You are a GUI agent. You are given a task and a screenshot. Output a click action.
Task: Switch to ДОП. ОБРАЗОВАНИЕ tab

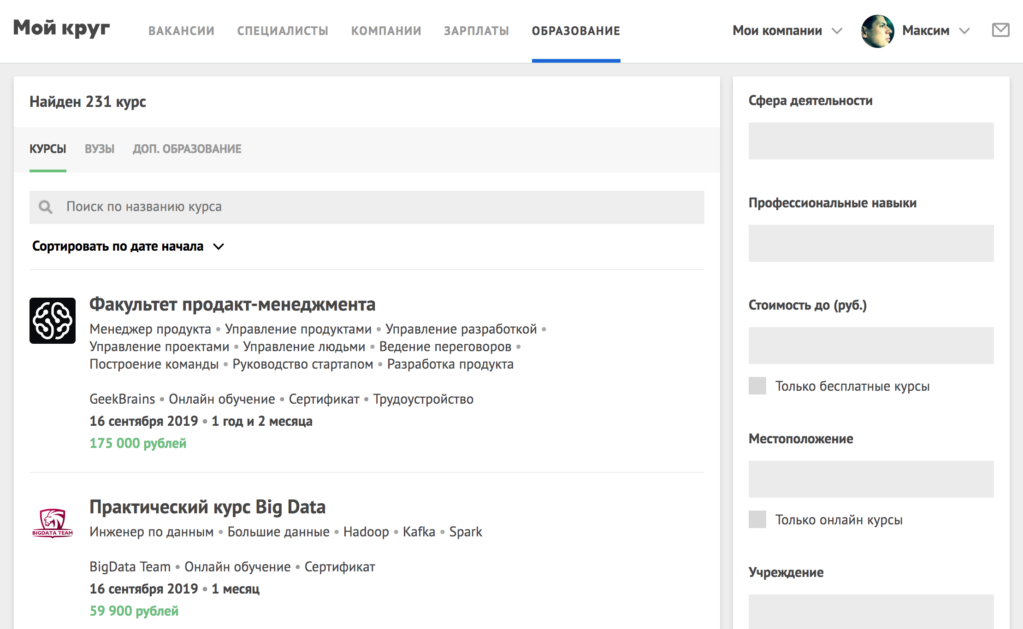click(187, 149)
